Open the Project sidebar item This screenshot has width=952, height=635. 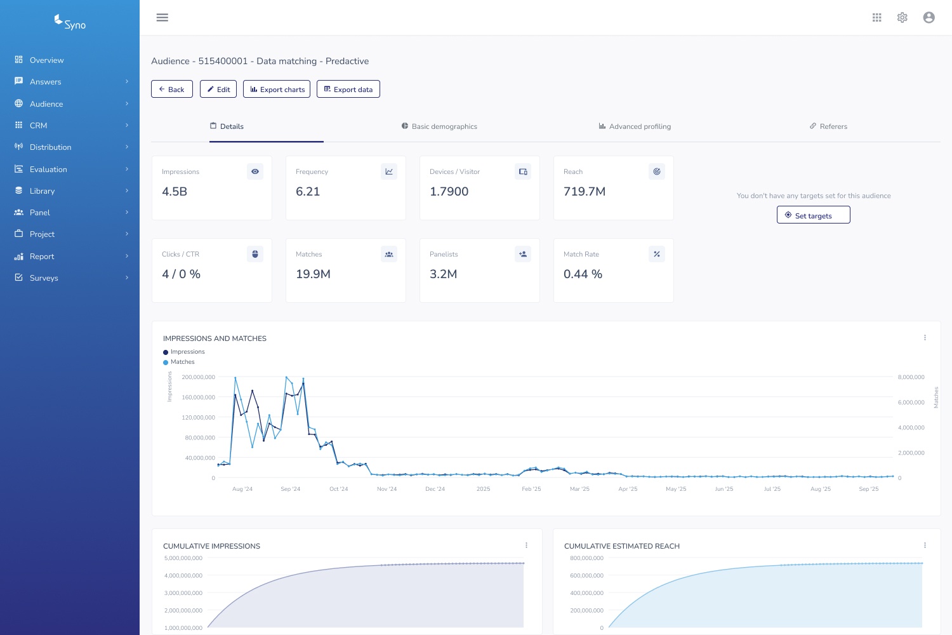[x=70, y=234]
